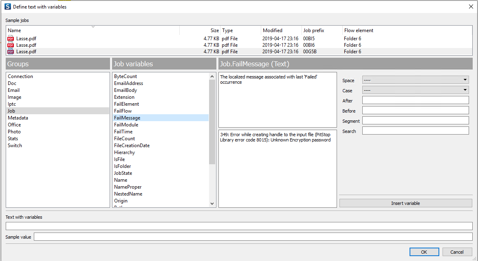
Task: Confirm with the OK button
Action: 424,252
